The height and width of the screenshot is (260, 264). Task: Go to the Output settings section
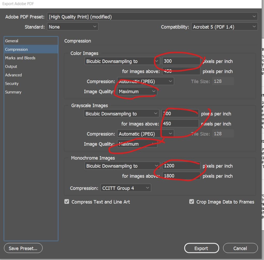11,66
